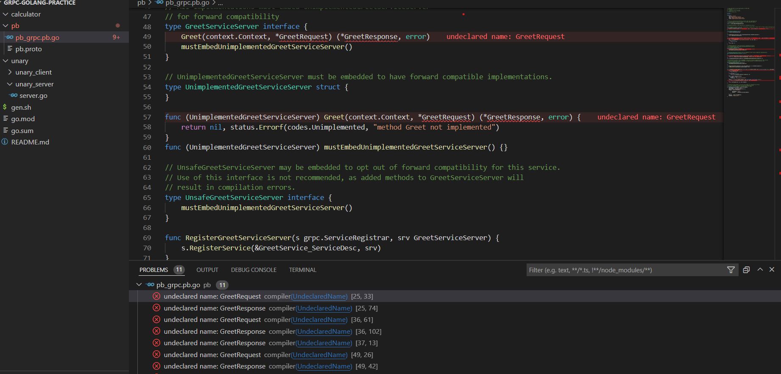Screen dimensions: 781x374
Task: Click Go icon in Problems pb_grpc.pb.go group
Action: click(150, 285)
